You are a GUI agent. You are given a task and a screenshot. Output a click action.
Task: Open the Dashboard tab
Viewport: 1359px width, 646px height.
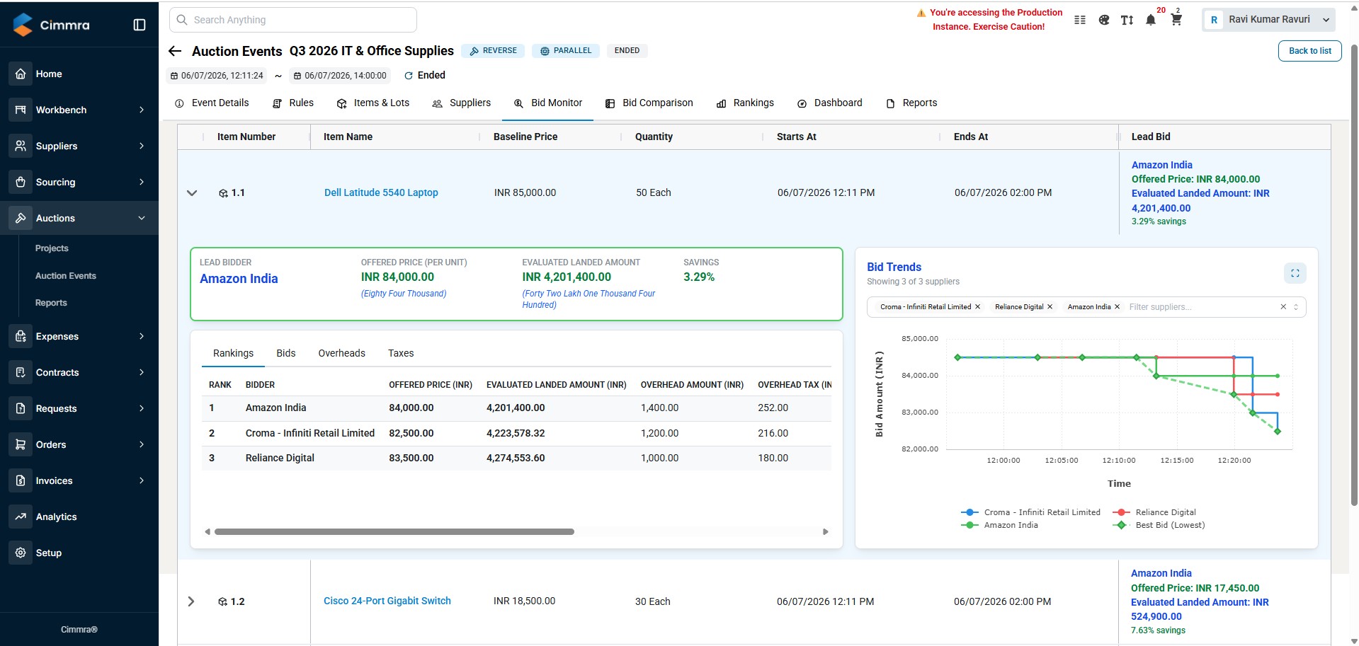point(829,103)
